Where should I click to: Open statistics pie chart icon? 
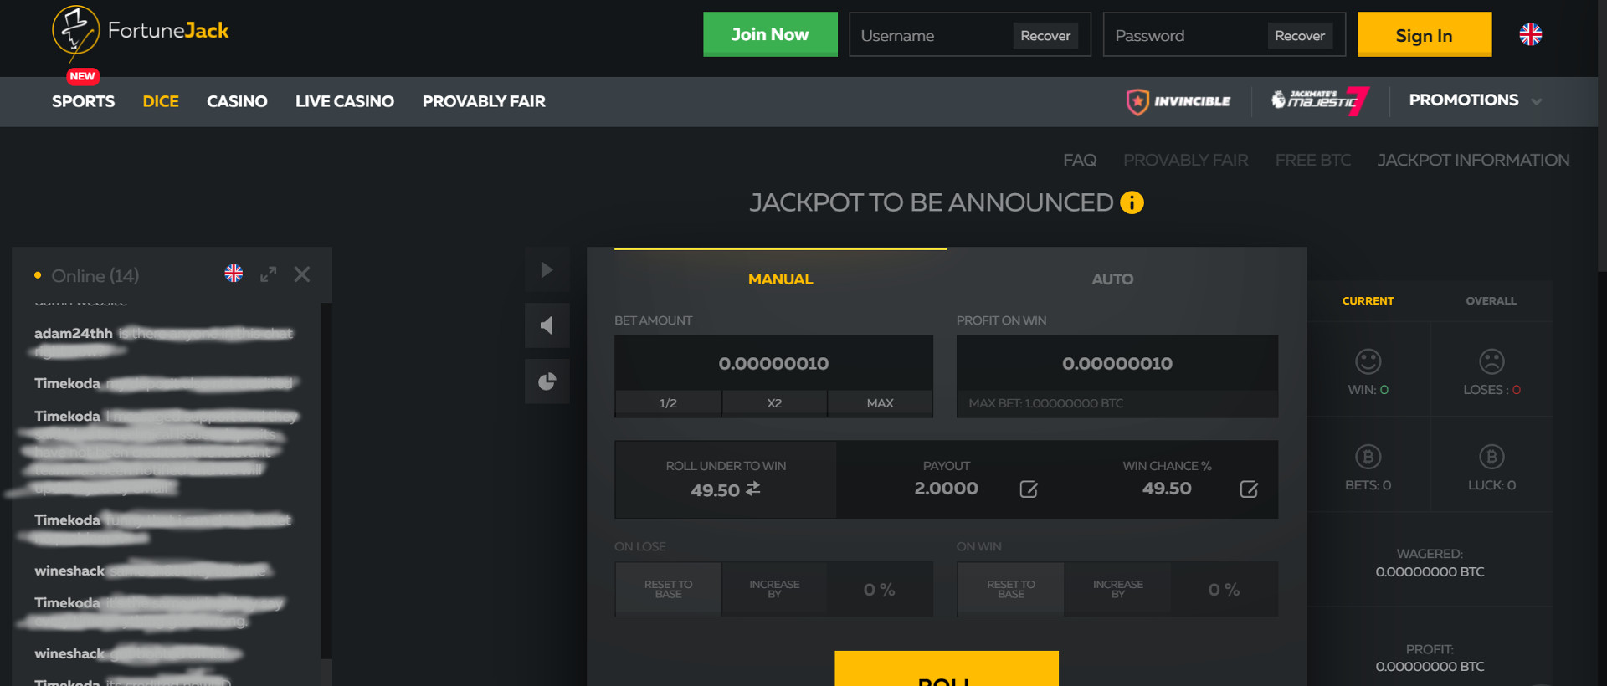click(547, 381)
